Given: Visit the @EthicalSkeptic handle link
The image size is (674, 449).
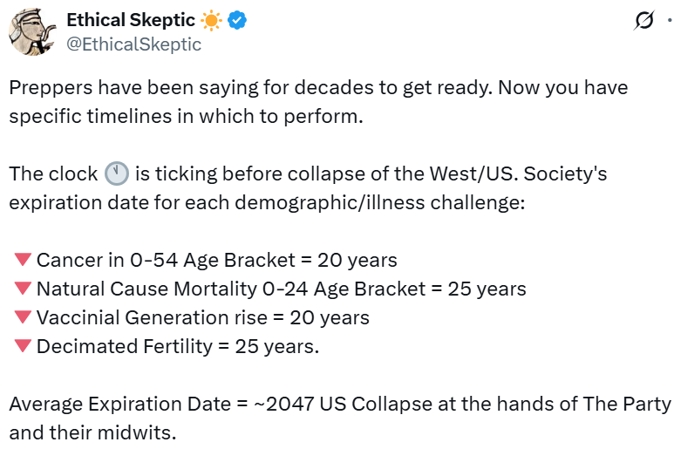Looking at the screenshot, I should [134, 44].
